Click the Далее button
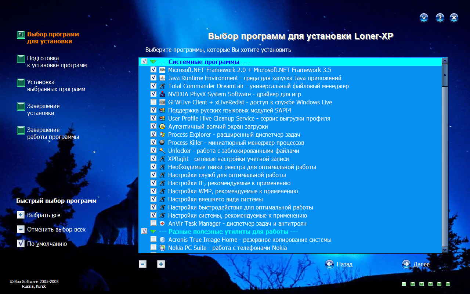Screen dimensions: 470x294 click(416, 264)
